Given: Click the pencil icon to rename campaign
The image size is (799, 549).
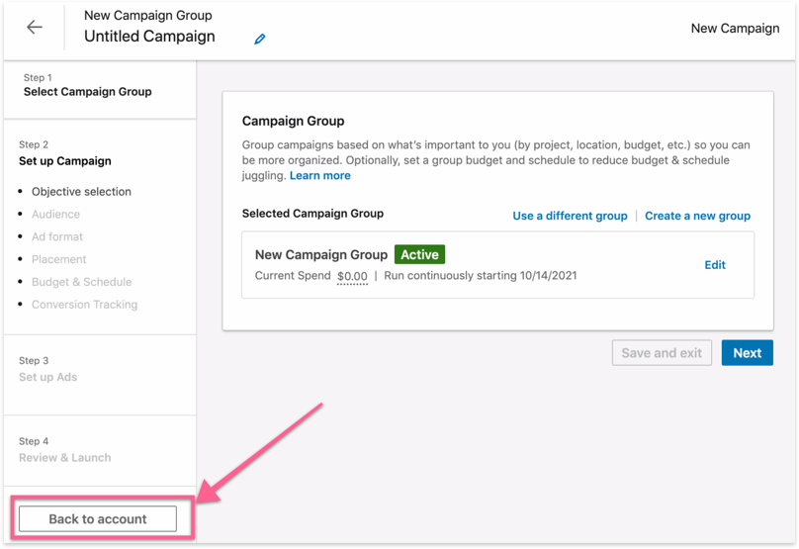Looking at the screenshot, I should tap(260, 40).
